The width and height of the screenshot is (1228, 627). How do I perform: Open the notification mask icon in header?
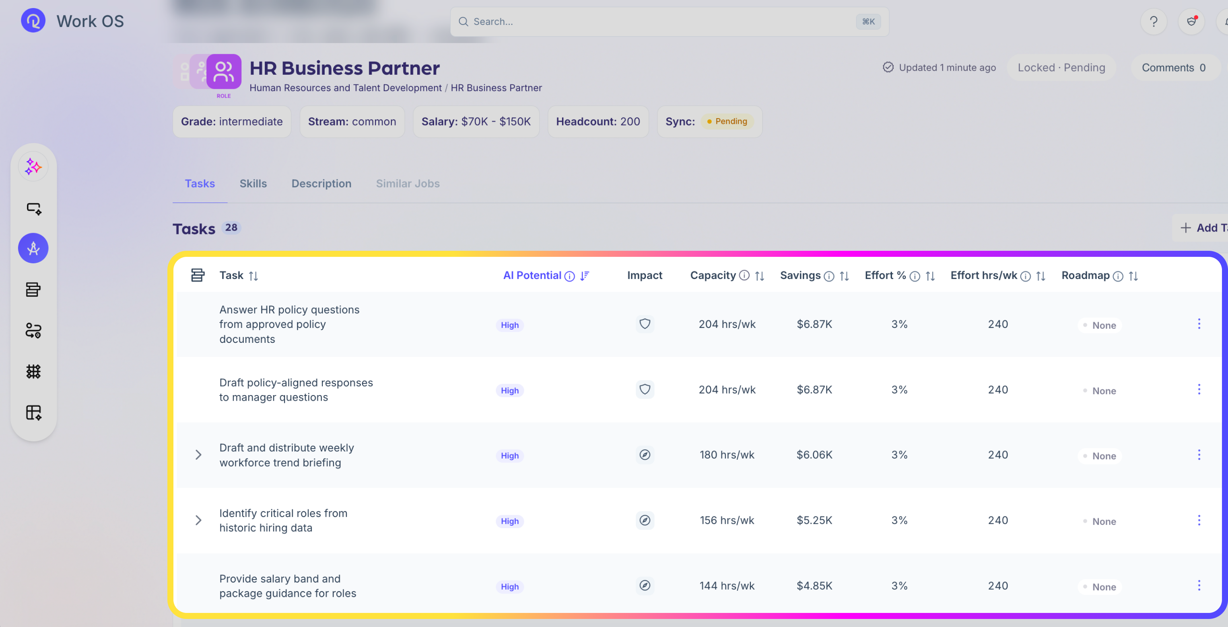[x=1191, y=21]
